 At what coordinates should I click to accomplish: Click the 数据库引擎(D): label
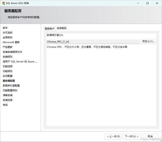pyautogui.click(x=55, y=35)
